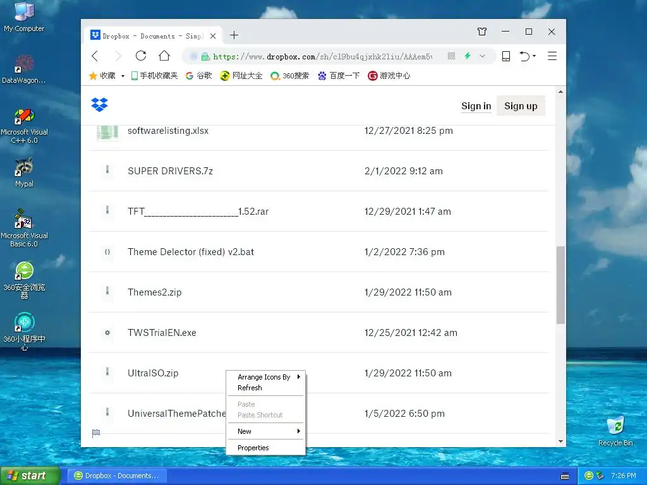
Task: Click the flag report icon at page bottom
Action: pyautogui.click(x=96, y=433)
